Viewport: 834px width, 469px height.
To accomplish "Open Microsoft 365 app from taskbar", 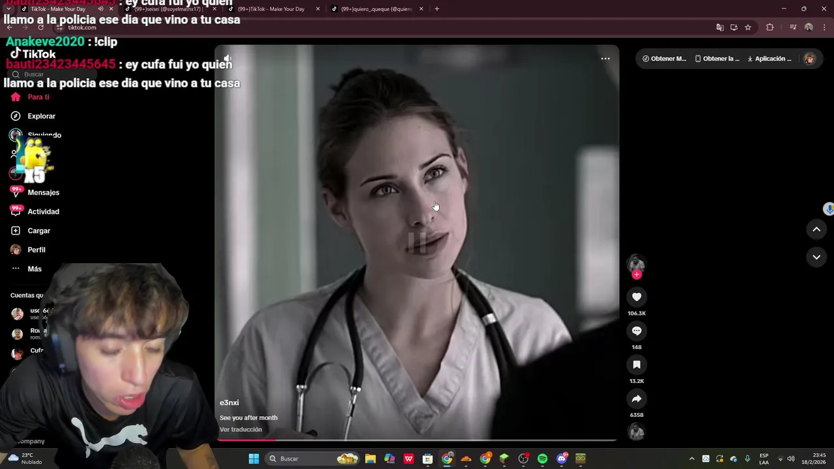I will [x=390, y=459].
